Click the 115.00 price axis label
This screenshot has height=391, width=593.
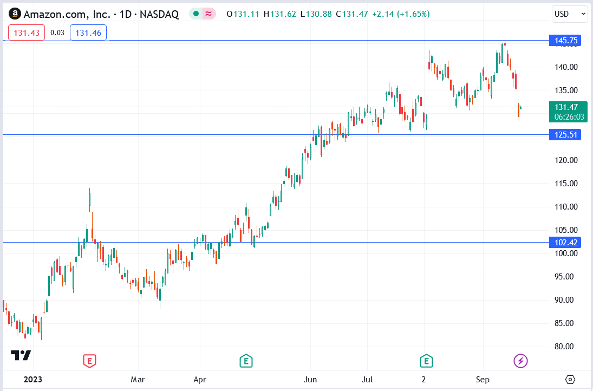[x=566, y=183]
